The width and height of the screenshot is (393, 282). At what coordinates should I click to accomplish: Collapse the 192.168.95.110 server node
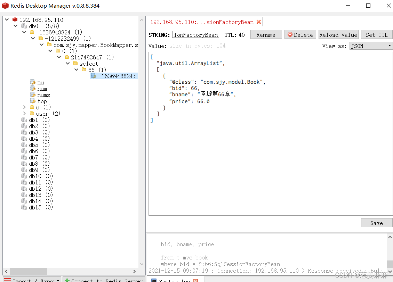(x=7, y=19)
